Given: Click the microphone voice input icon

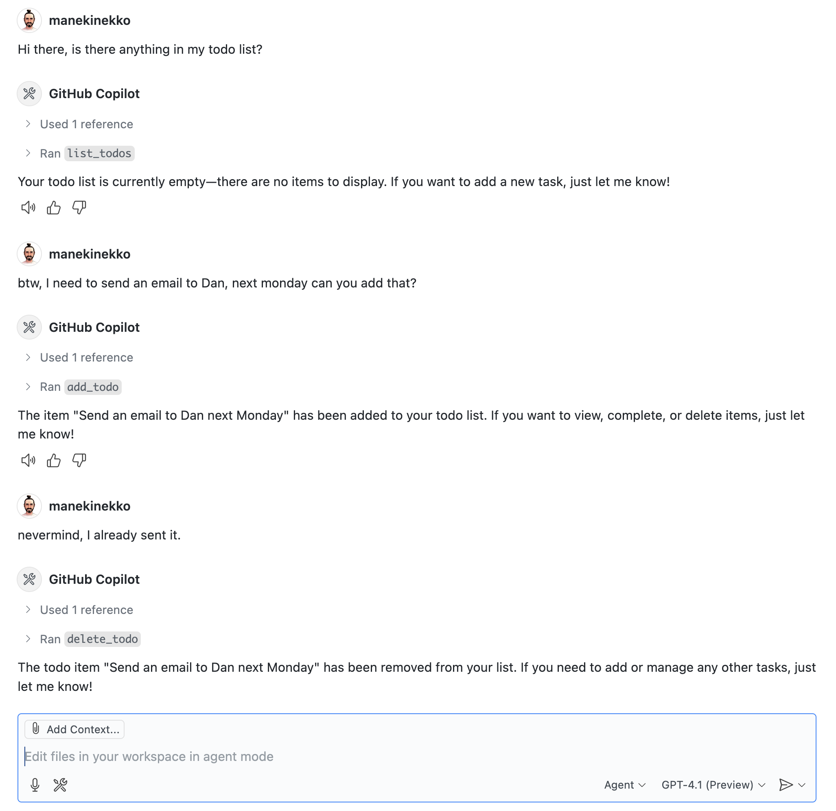Looking at the screenshot, I should (35, 785).
